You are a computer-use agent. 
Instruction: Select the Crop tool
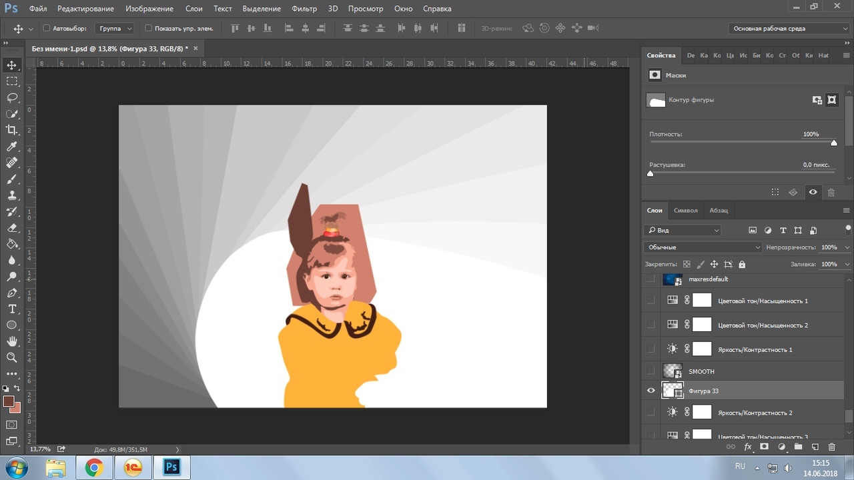tap(12, 130)
